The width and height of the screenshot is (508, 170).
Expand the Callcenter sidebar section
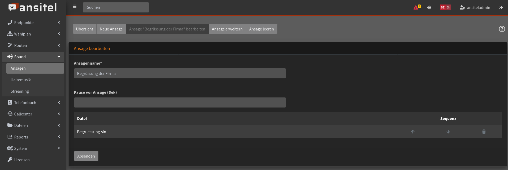coord(33,114)
